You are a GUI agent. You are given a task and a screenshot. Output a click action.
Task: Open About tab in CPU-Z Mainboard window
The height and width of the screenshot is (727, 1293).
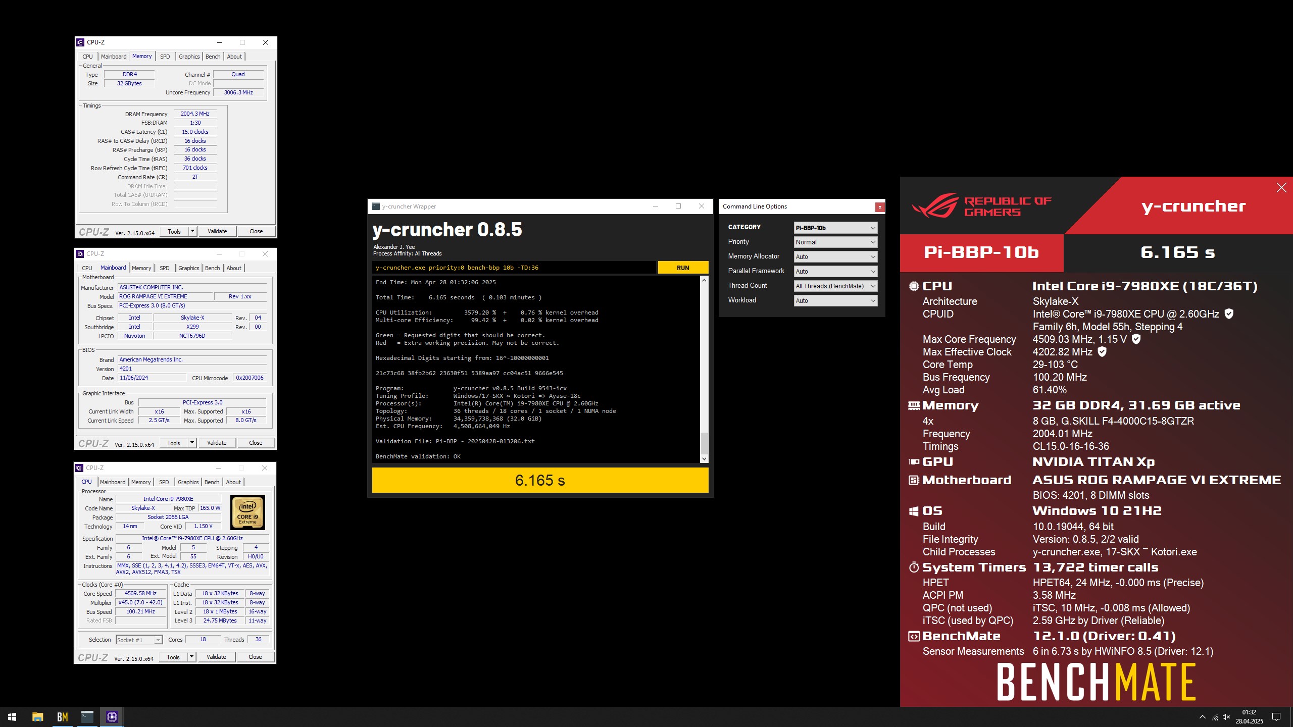tap(234, 268)
